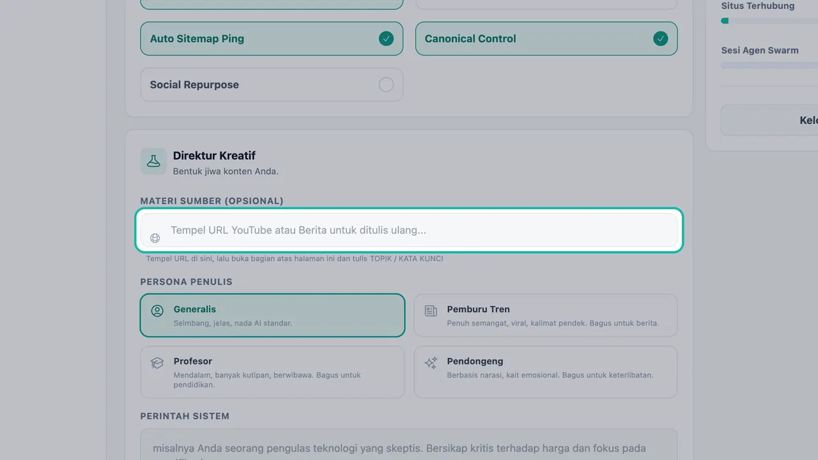Select the Pemburu Tren writer persona
Viewport: 818px width, 460px height.
546,315
